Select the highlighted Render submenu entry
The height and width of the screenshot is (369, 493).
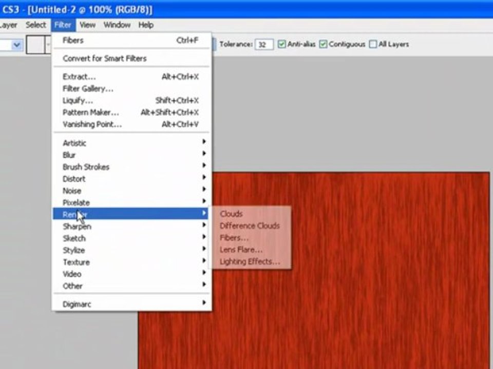131,214
